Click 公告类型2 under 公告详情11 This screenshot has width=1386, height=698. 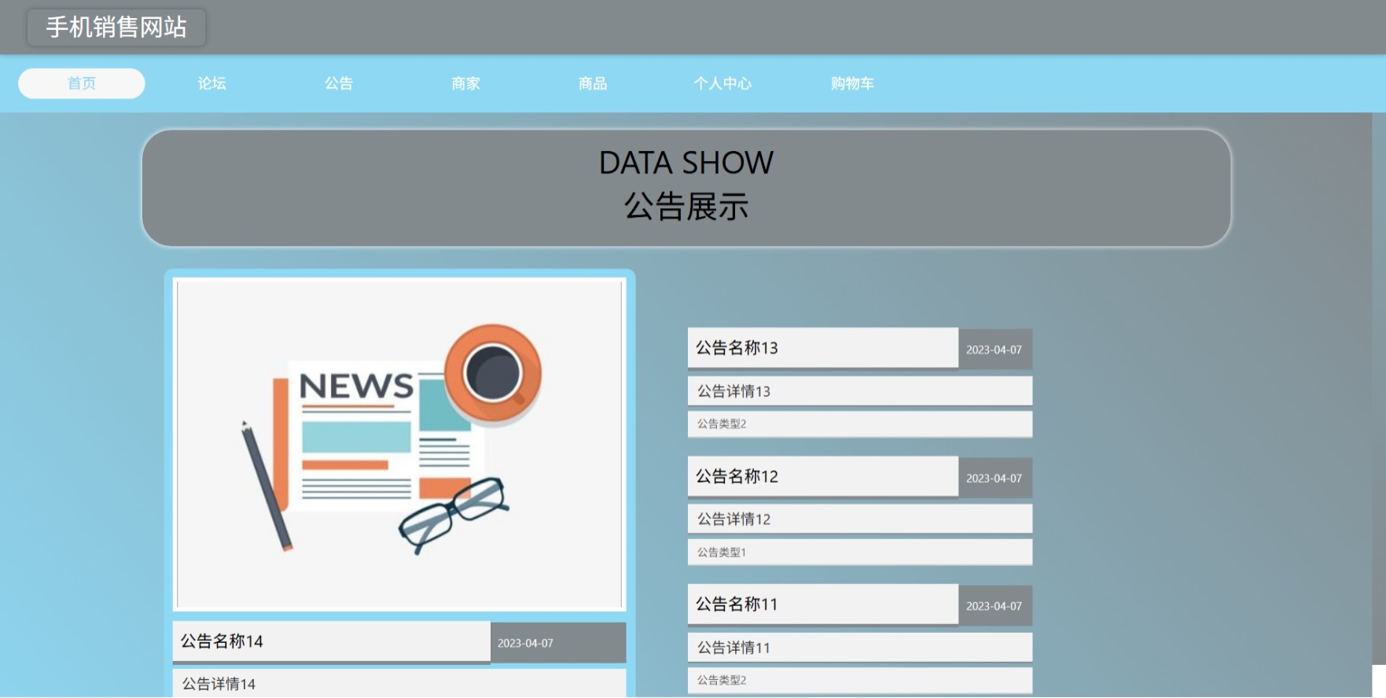[860, 680]
